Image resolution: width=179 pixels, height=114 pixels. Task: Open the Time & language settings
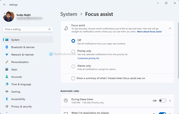21,84
